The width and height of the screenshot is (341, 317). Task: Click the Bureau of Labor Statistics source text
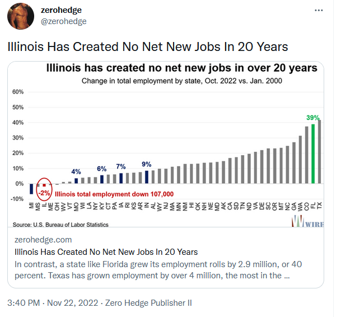[61, 225]
